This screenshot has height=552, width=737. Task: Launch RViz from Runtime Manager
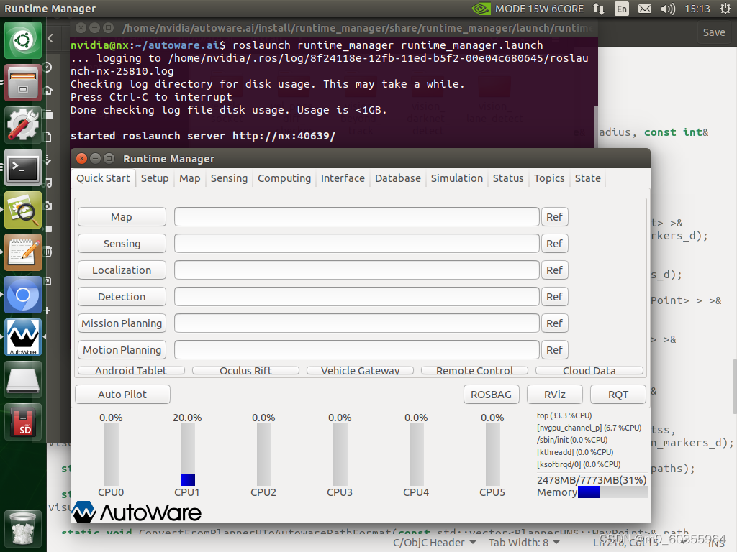(x=555, y=395)
